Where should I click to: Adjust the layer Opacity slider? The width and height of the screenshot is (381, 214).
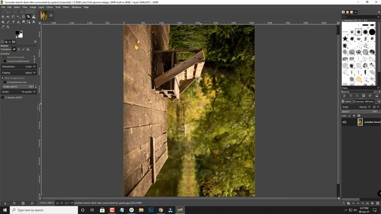pyautogui.click(x=360, y=112)
